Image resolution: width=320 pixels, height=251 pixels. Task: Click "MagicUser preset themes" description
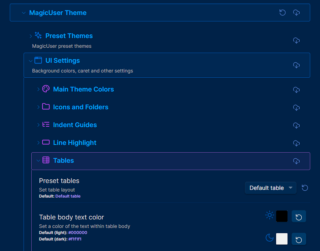click(x=62, y=46)
